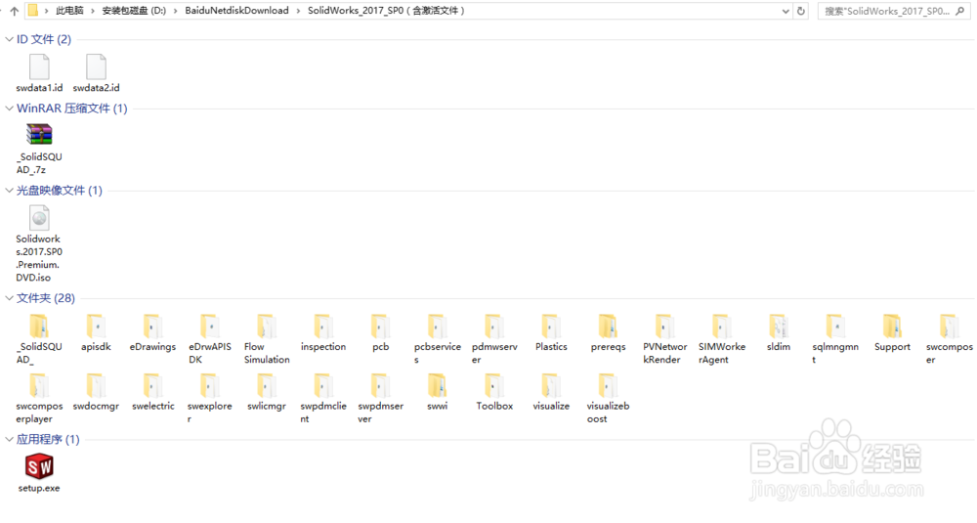Screen dimensions: 977x523
Task: Select the _SolidSQUAD_.7z WinRAR archive
Action: click(x=39, y=135)
